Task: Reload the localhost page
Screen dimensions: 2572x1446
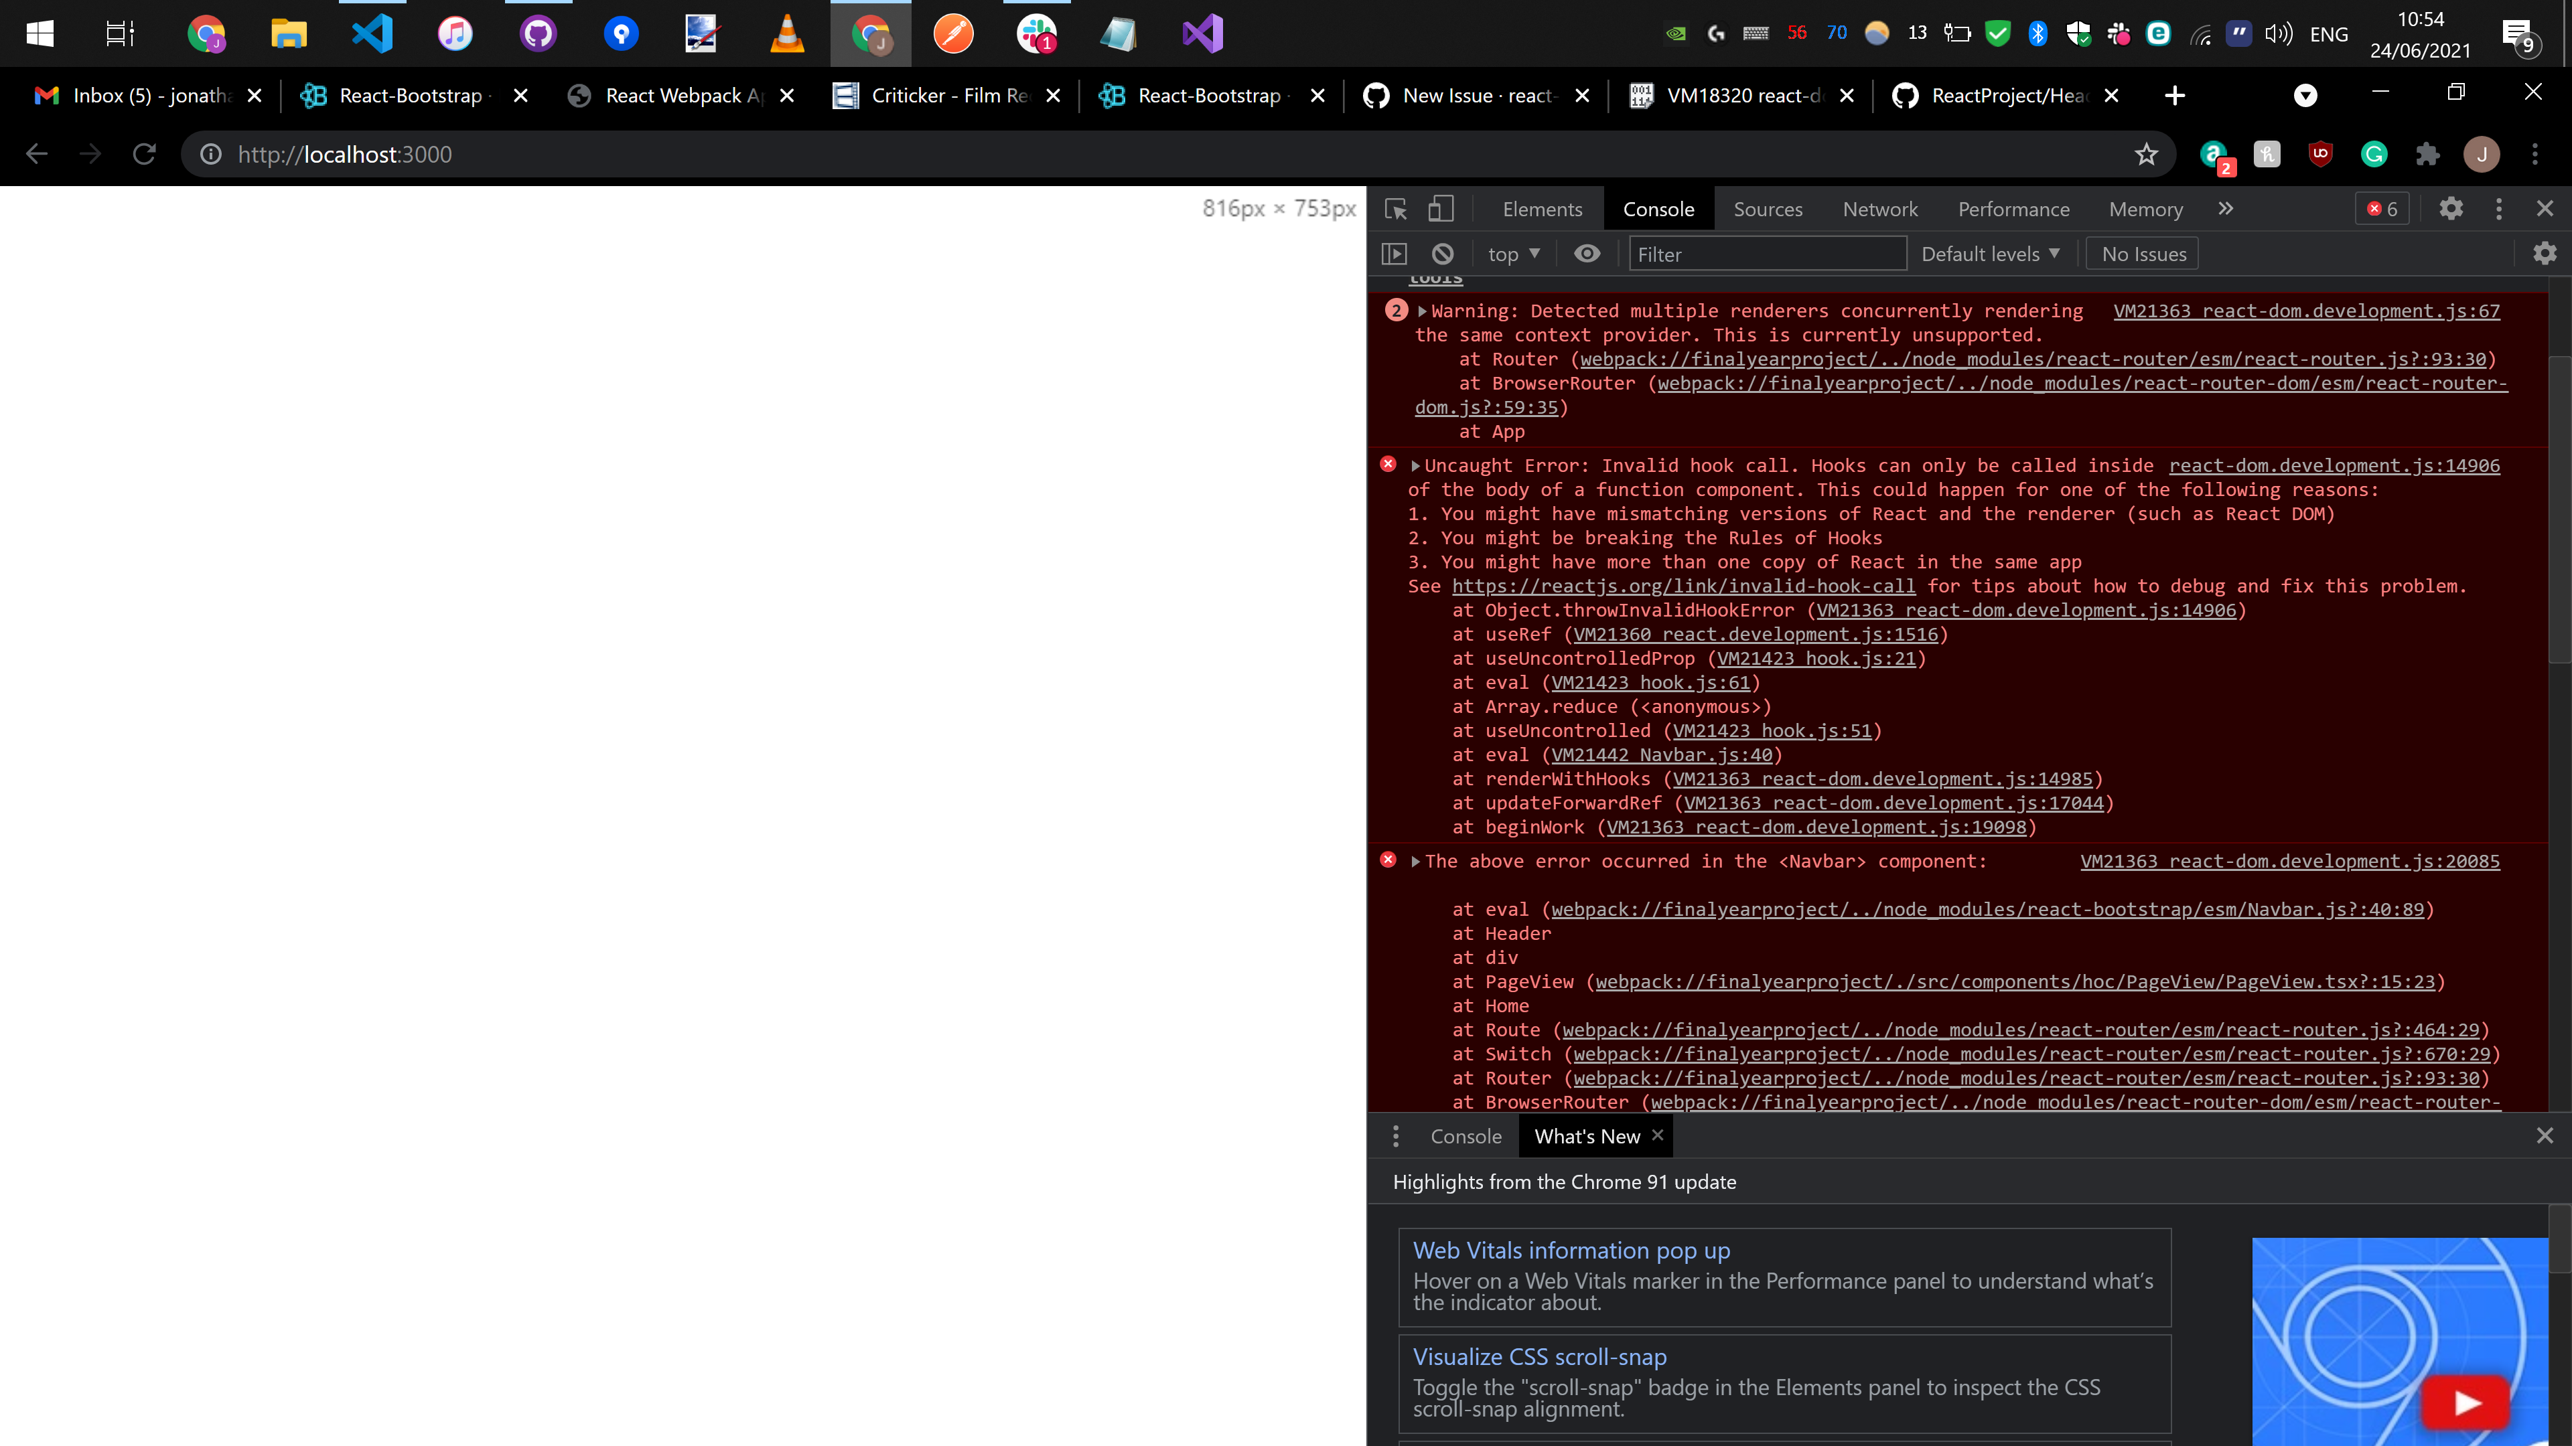Action: 145,154
